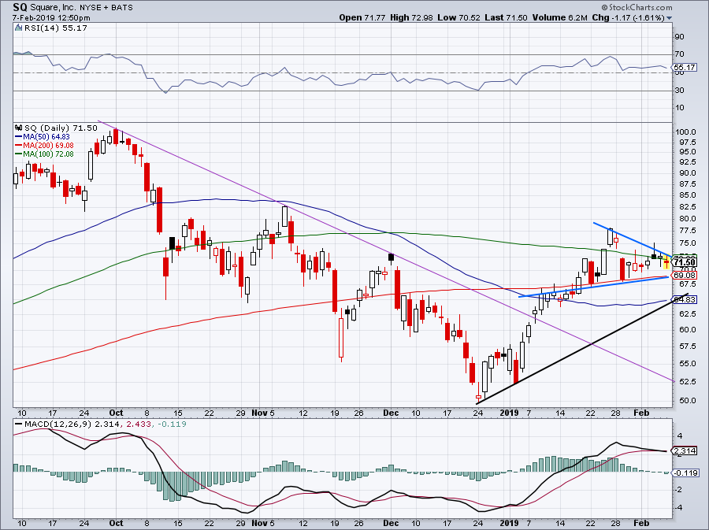This screenshot has height=530, width=709.
Task: Click the MA(50) blue legend line
Action: coord(19,136)
